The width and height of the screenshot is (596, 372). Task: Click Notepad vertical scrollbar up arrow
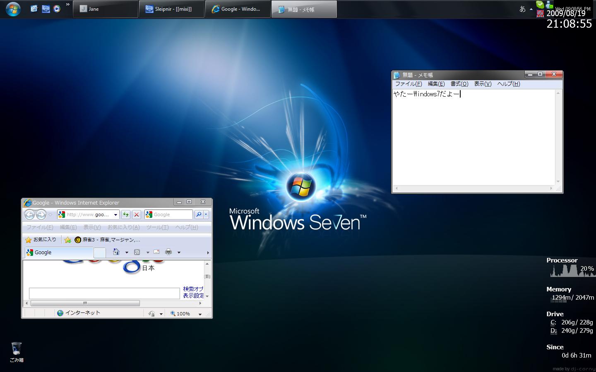tap(558, 93)
